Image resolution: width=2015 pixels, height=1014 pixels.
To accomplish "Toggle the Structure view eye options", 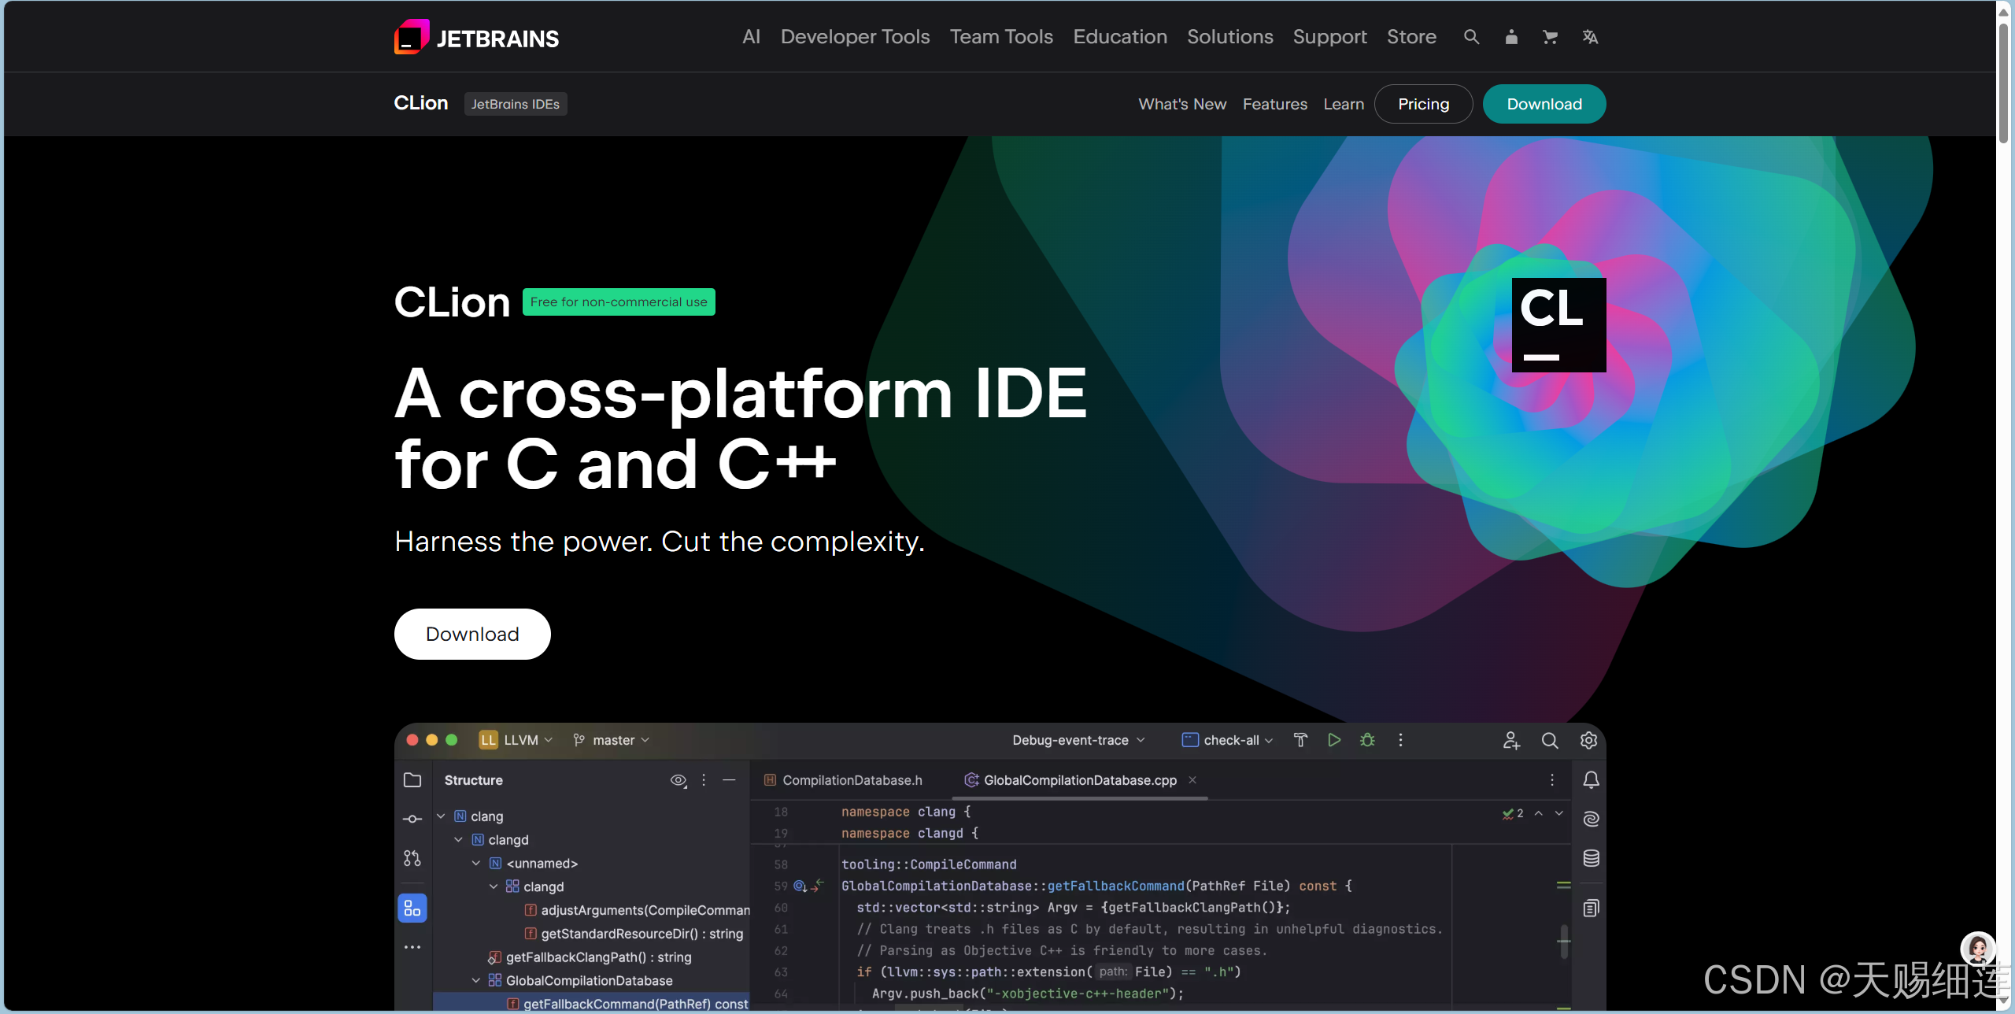I will (x=678, y=780).
